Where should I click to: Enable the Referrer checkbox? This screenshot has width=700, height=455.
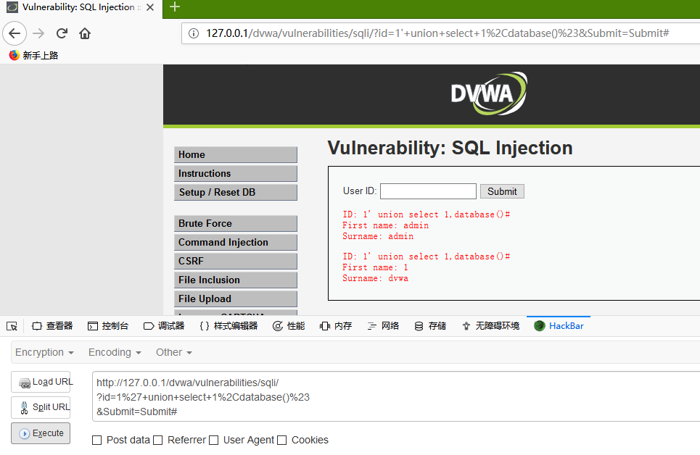point(157,440)
